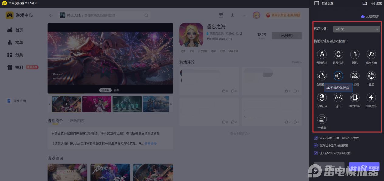Click 查看全部评论 to see all reviews
This screenshot has height=181, width=384.
click(x=241, y=133)
